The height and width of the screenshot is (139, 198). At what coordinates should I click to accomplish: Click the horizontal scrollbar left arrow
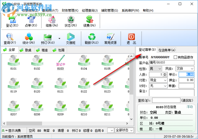coord(4,123)
